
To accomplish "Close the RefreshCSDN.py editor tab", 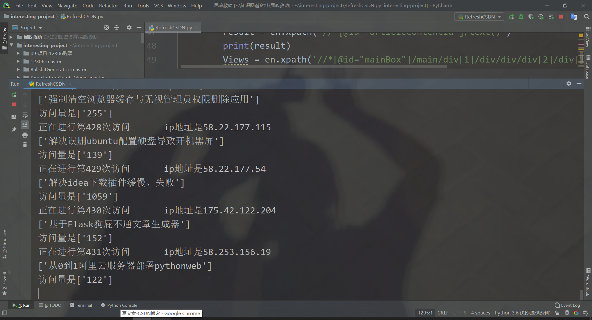I will tap(196, 27).
